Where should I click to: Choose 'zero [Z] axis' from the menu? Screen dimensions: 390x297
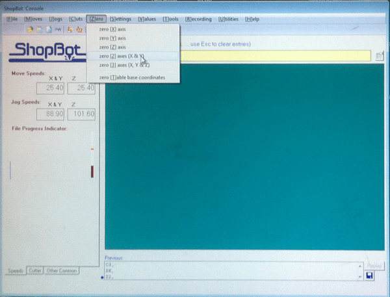[133, 47]
